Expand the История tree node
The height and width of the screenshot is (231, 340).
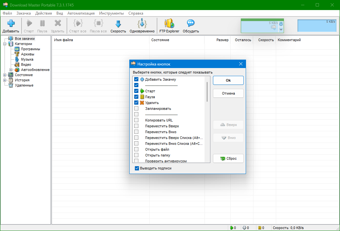pos(5,80)
